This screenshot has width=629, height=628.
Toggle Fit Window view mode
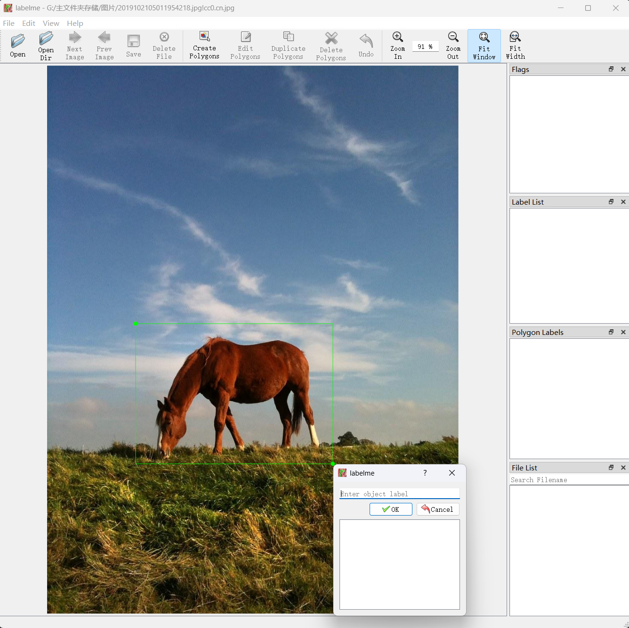pos(484,46)
